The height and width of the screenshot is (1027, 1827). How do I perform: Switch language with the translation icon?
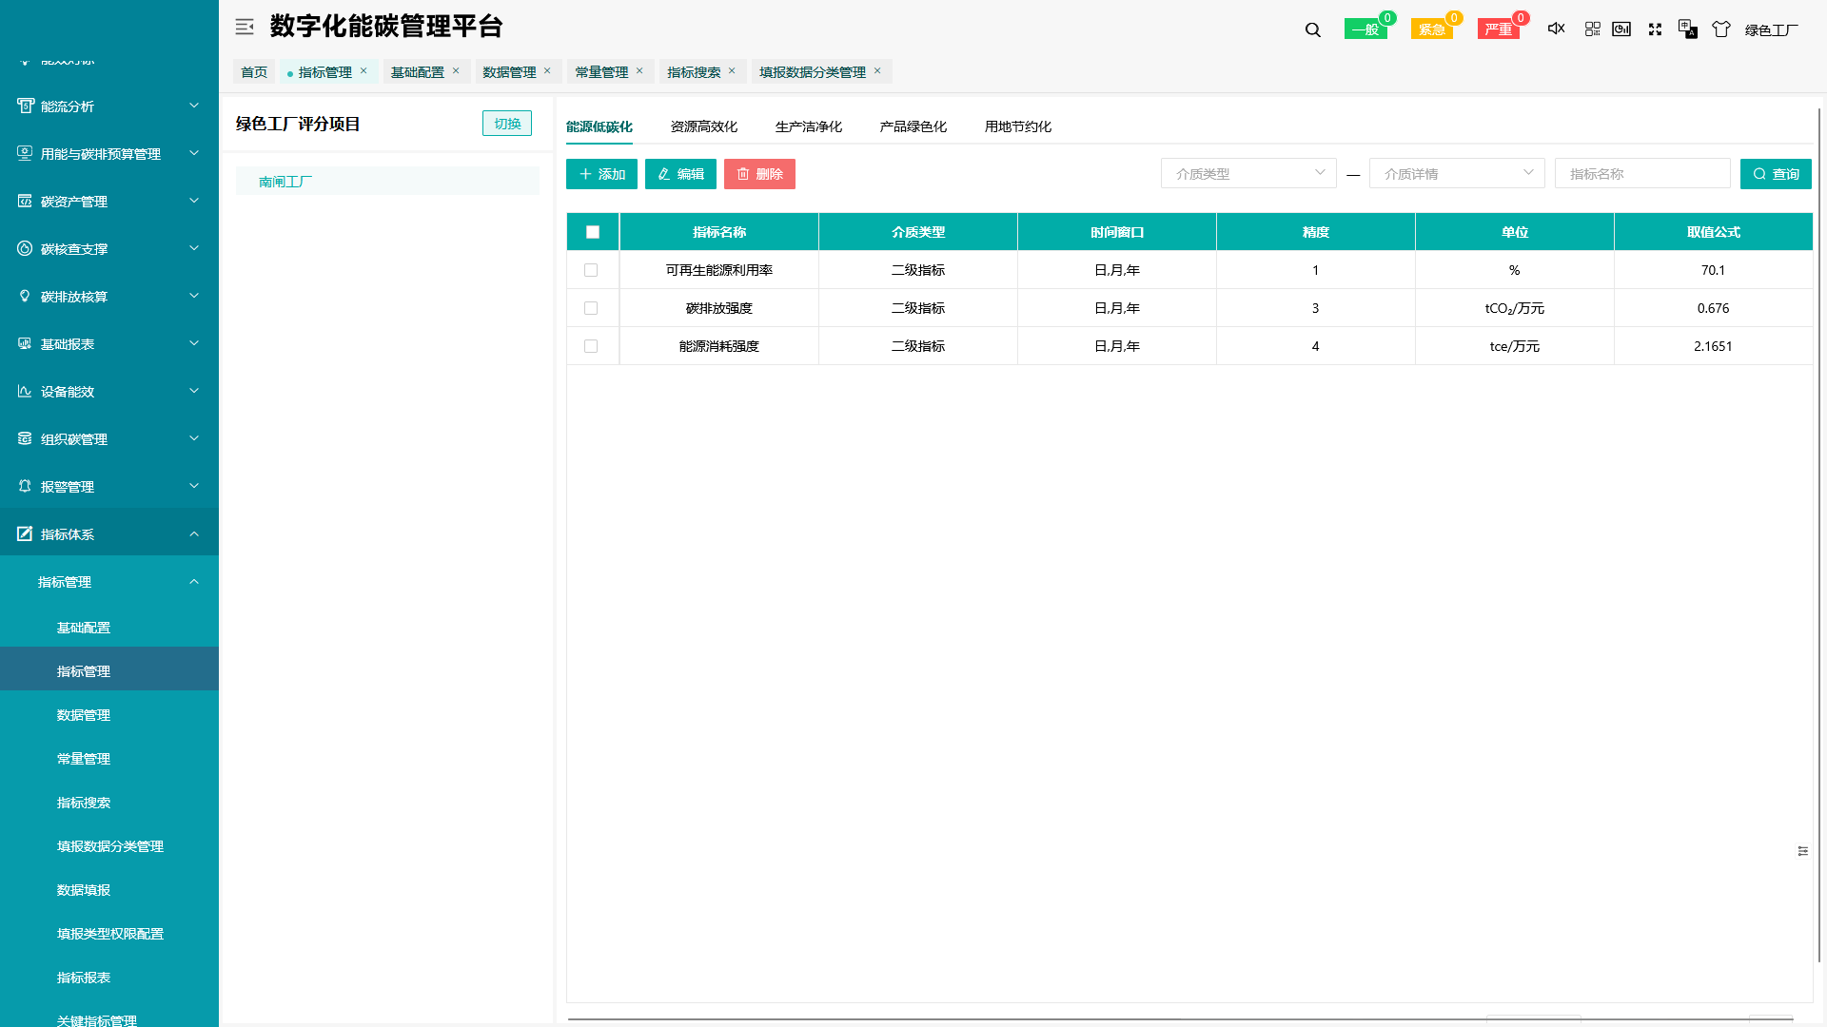pyautogui.click(x=1687, y=29)
